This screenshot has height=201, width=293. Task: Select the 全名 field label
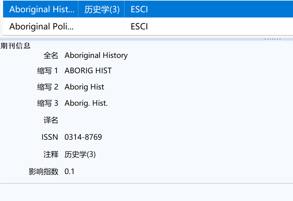pos(52,55)
